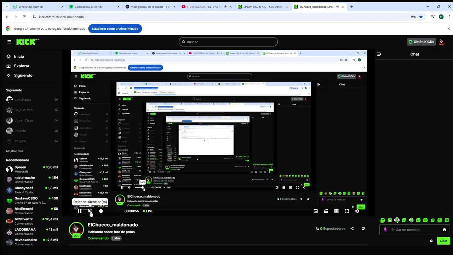Open the recommended channel MatiRecchi
The height and width of the screenshot is (255, 453).
coord(32,211)
